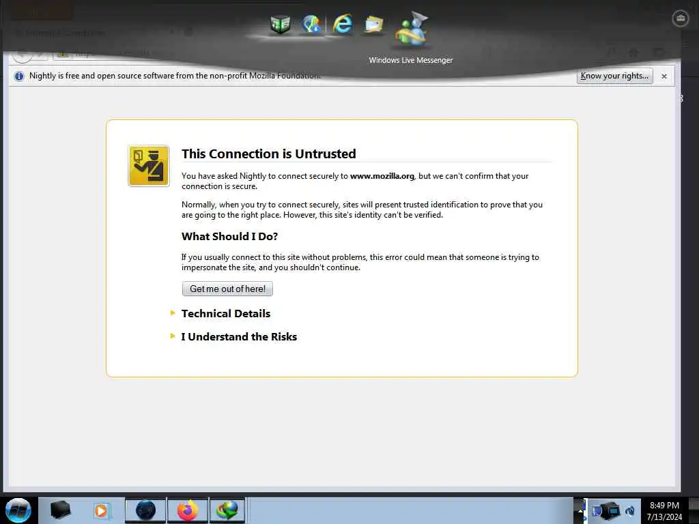Open the media player taskbar icon
The height and width of the screenshot is (524, 699).
point(101,510)
